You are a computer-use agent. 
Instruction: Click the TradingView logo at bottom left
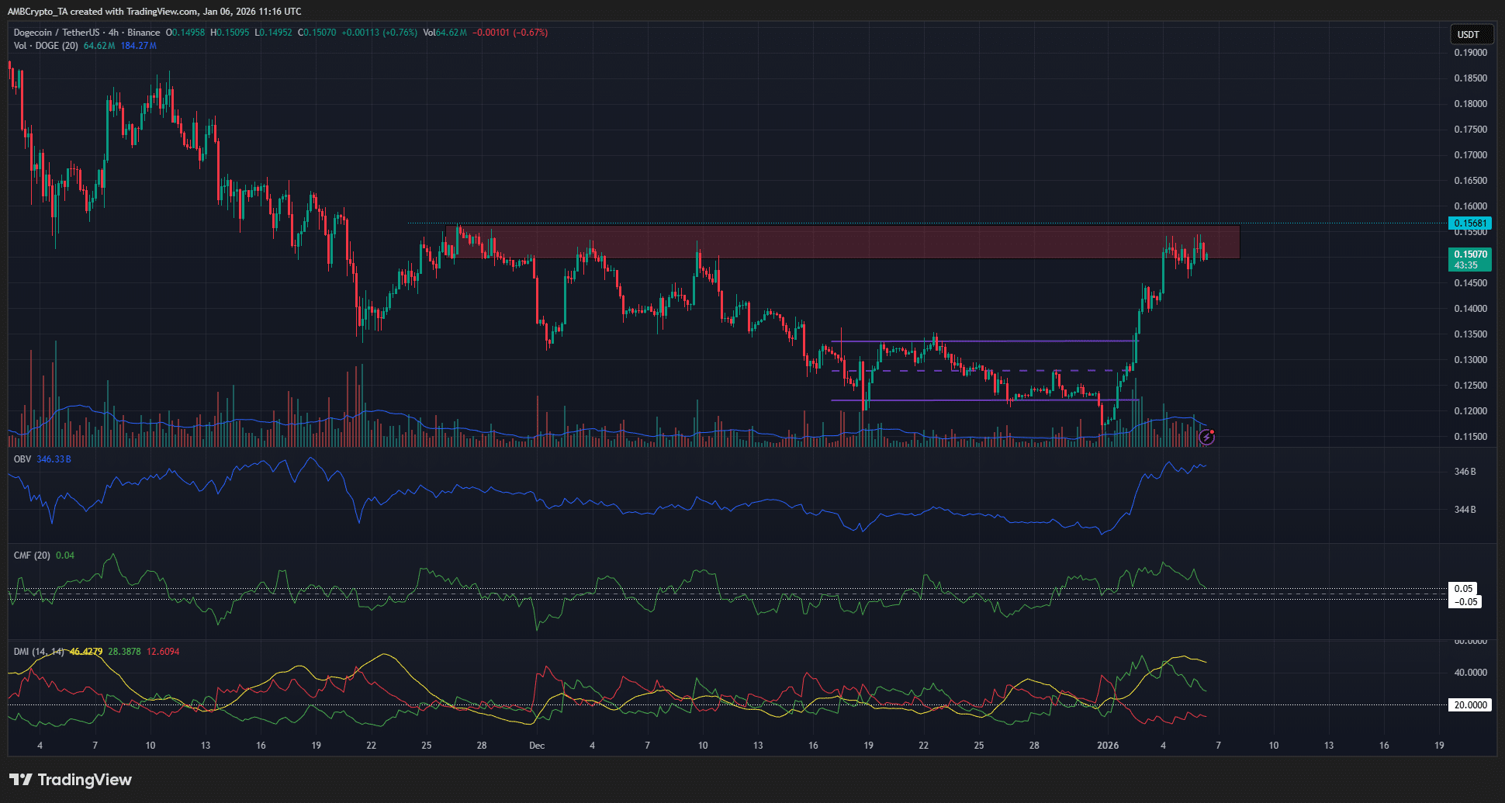tap(71, 780)
